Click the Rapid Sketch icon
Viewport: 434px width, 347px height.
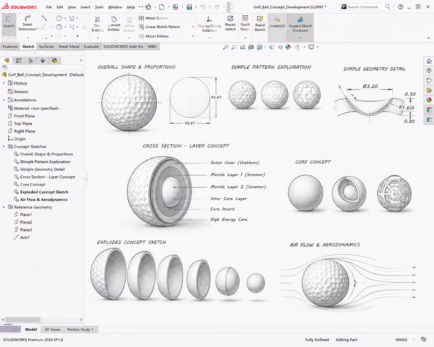pyautogui.click(x=260, y=23)
